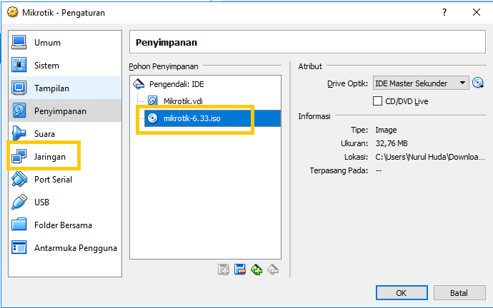Click the CD icon beside mikrotik-6.33.iso
The image size is (493, 308).
click(x=153, y=118)
